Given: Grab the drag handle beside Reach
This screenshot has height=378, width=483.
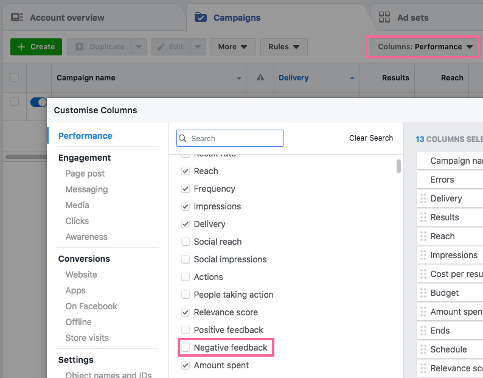Looking at the screenshot, I should (x=423, y=236).
